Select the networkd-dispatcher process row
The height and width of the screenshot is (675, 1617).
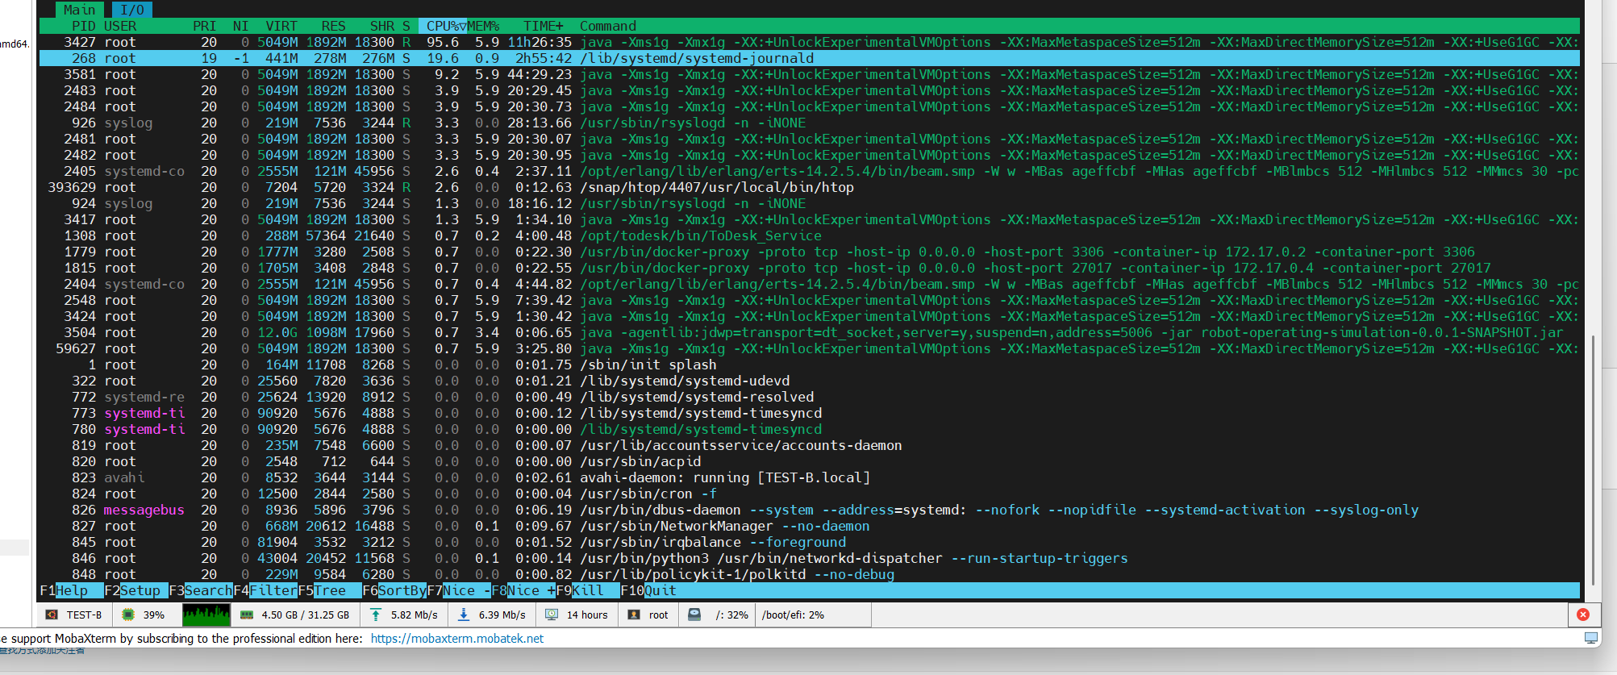pos(810,558)
